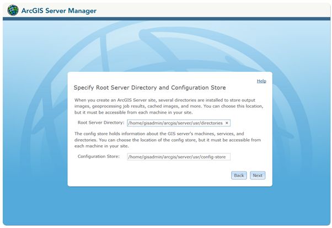Click the Back button
This screenshot has height=228, width=332.
pos(239,176)
